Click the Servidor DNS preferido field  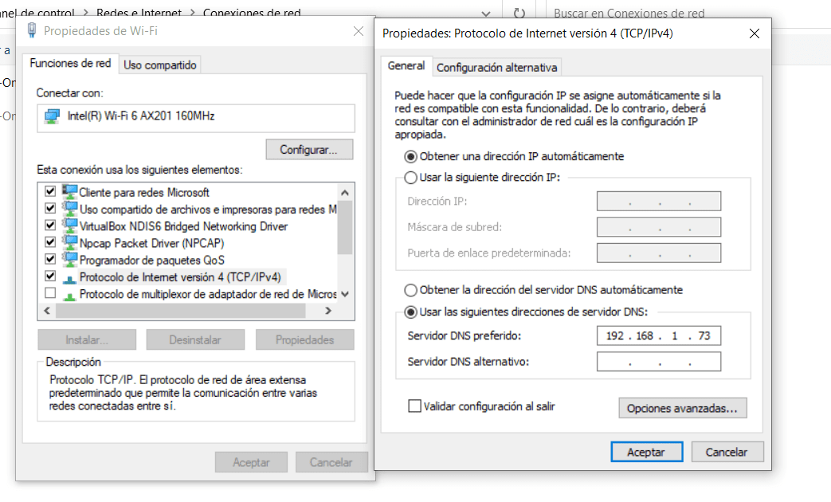(x=659, y=335)
